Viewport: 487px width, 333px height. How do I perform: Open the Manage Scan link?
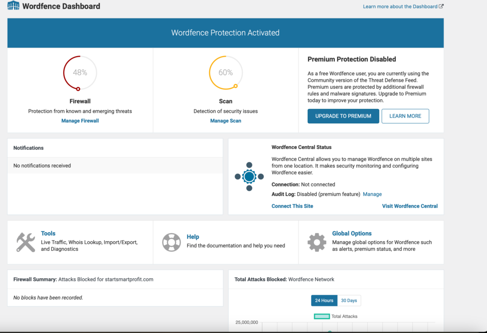(225, 120)
